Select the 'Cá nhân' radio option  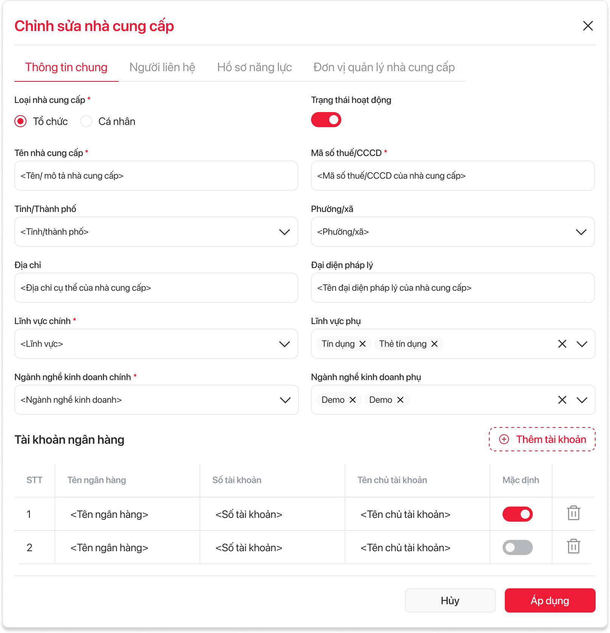point(86,121)
